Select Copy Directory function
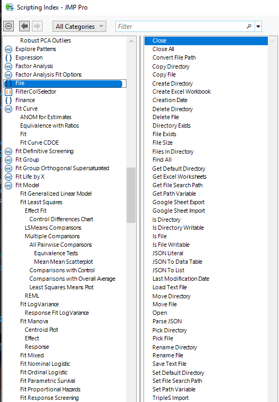Screen dimensions: 279x402 click(x=171, y=66)
